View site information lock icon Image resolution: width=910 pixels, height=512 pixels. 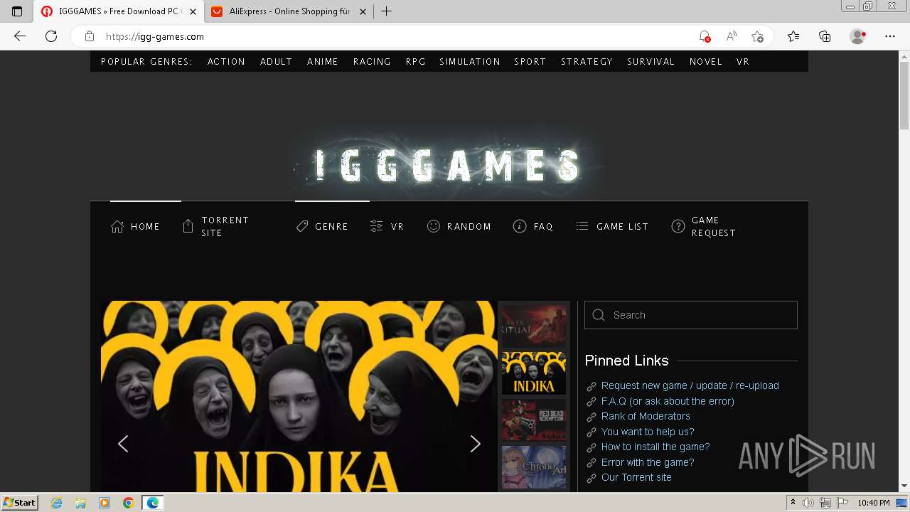point(89,36)
